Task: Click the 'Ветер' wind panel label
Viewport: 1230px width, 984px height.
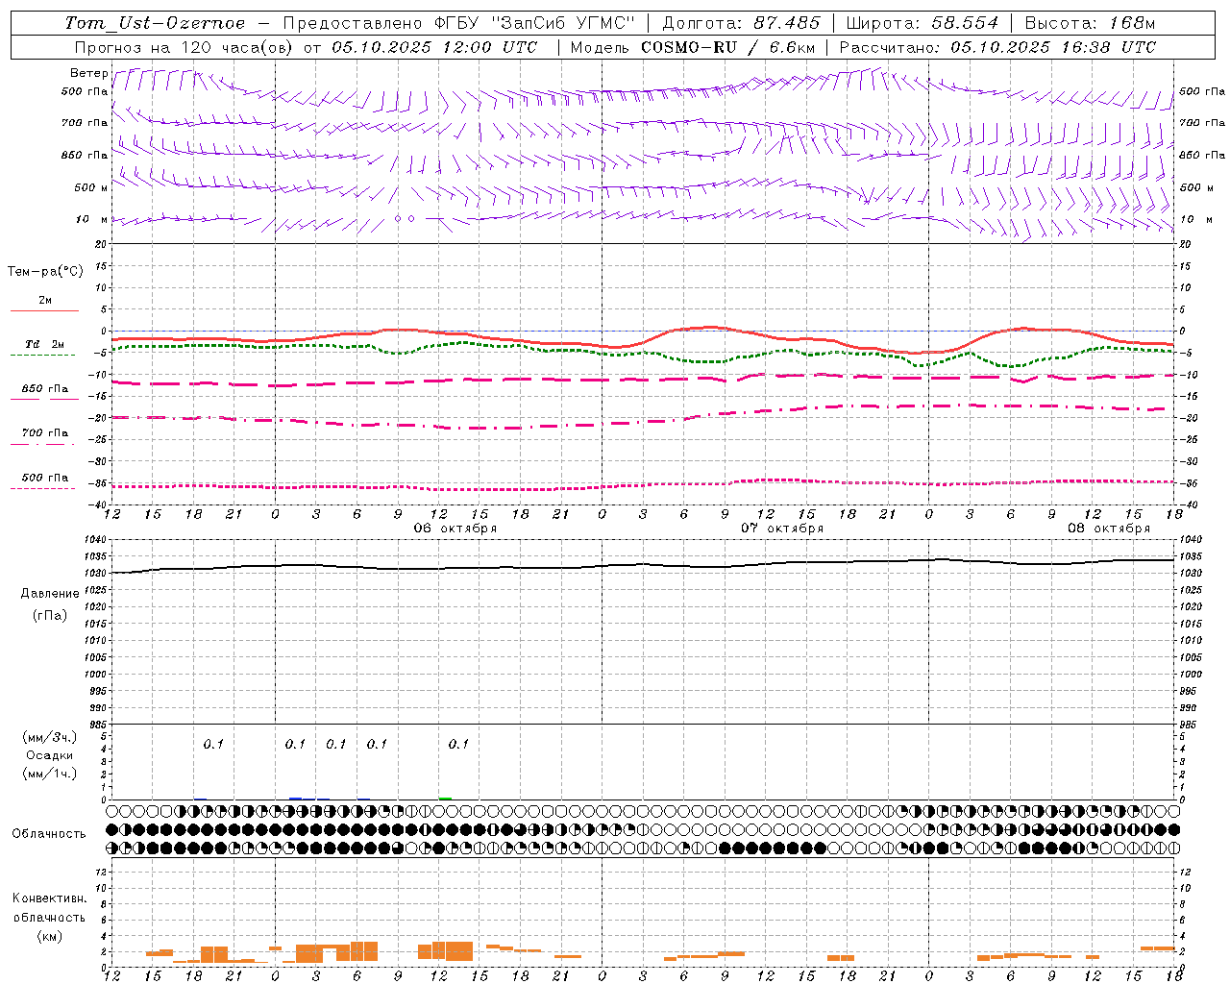Action: (x=88, y=73)
